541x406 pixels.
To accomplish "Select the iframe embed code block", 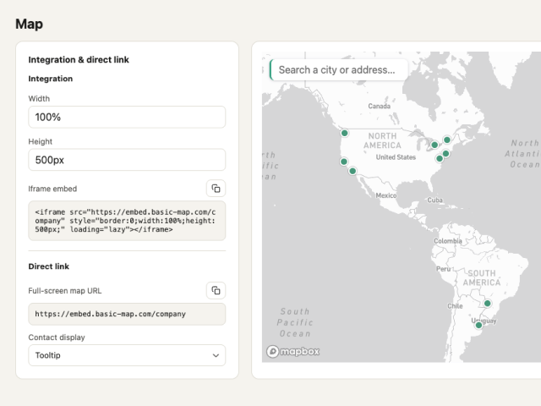I will [127, 221].
